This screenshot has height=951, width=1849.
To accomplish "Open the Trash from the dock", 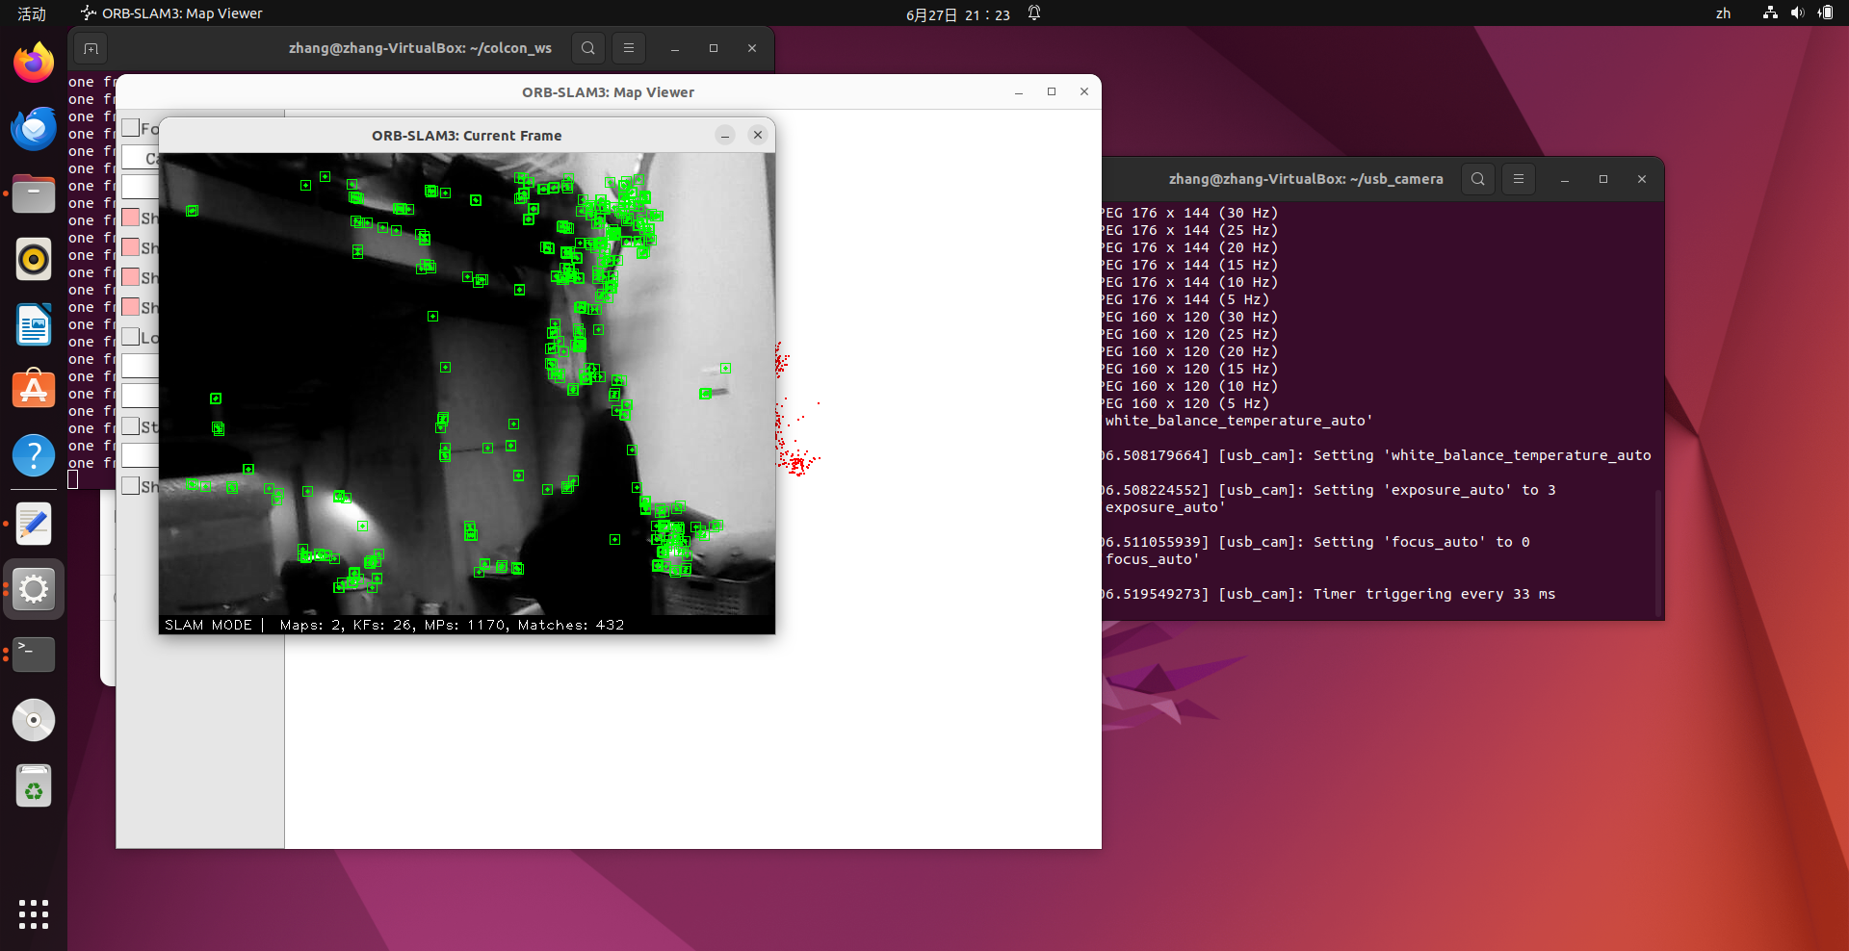I will (34, 785).
